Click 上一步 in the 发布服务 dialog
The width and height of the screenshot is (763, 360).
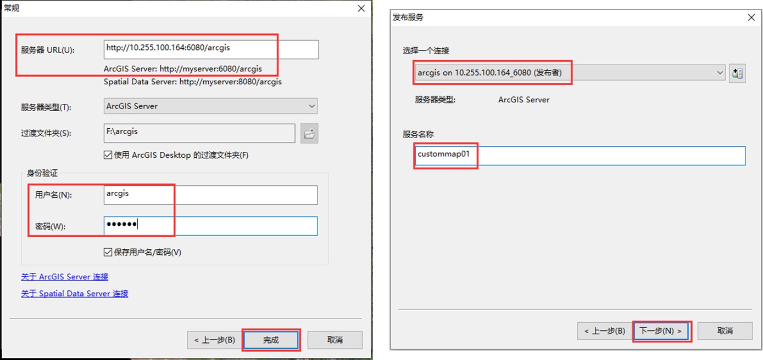click(604, 331)
